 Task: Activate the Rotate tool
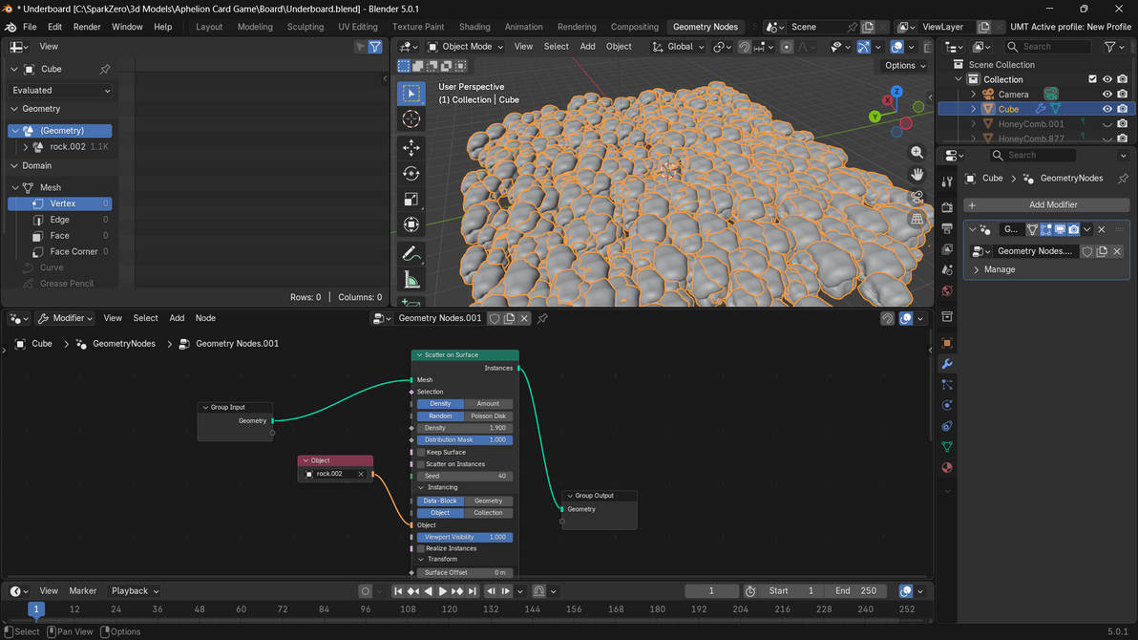pos(411,174)
